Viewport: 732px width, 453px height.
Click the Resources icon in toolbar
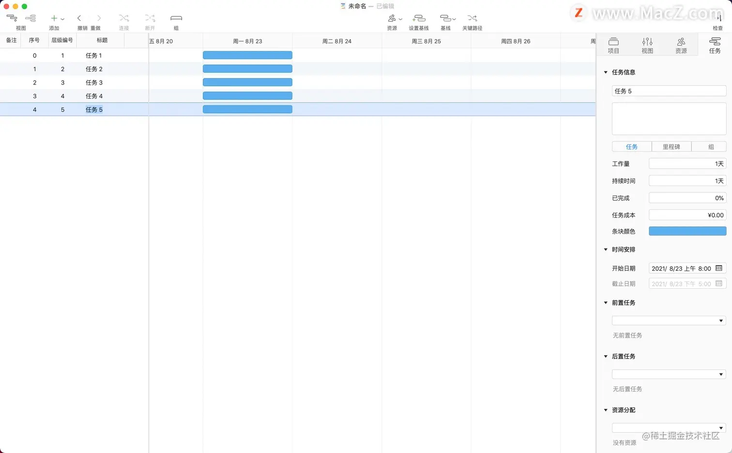pos(392,18)
